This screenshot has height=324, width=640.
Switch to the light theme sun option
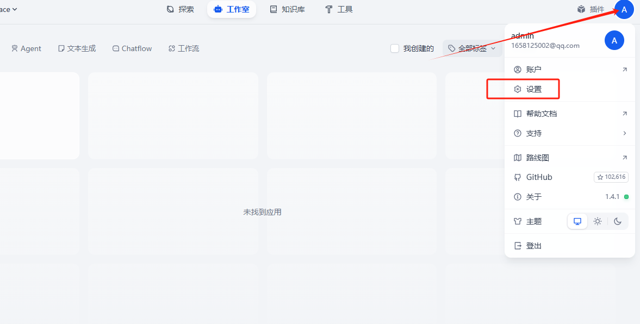[x=598, y=221]
